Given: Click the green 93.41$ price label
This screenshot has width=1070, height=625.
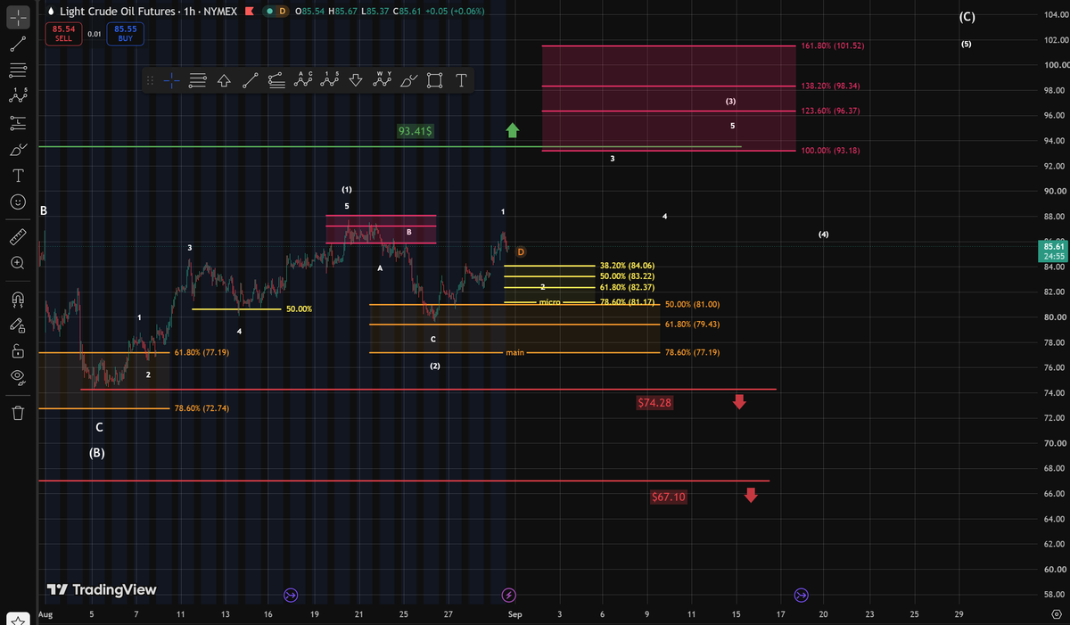Looking at the screenshot, I should pyautogui.click(x=416, y=131).
